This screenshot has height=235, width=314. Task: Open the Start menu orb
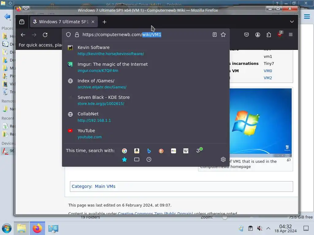(7, 228)
